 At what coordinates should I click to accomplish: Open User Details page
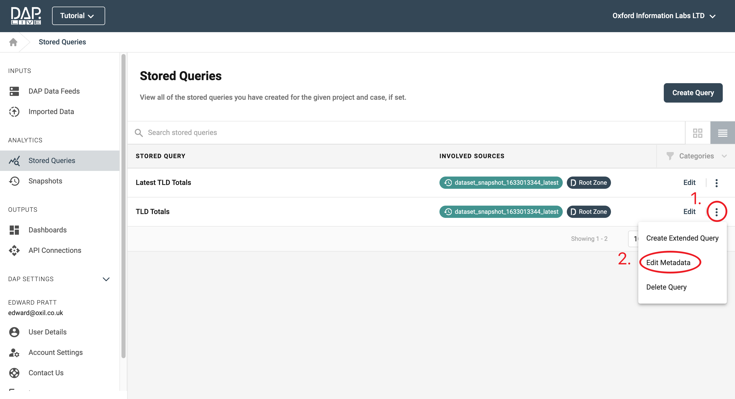[47, 332]
